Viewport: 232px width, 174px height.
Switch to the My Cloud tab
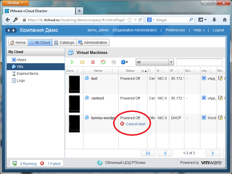pos(40,43)
